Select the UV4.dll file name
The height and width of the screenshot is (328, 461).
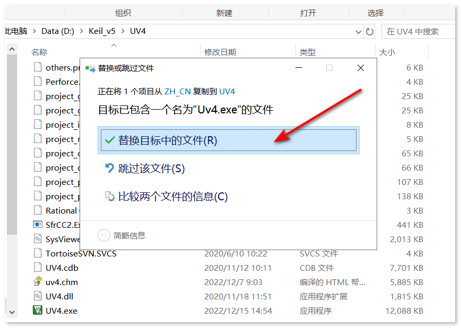pos(59,297)
